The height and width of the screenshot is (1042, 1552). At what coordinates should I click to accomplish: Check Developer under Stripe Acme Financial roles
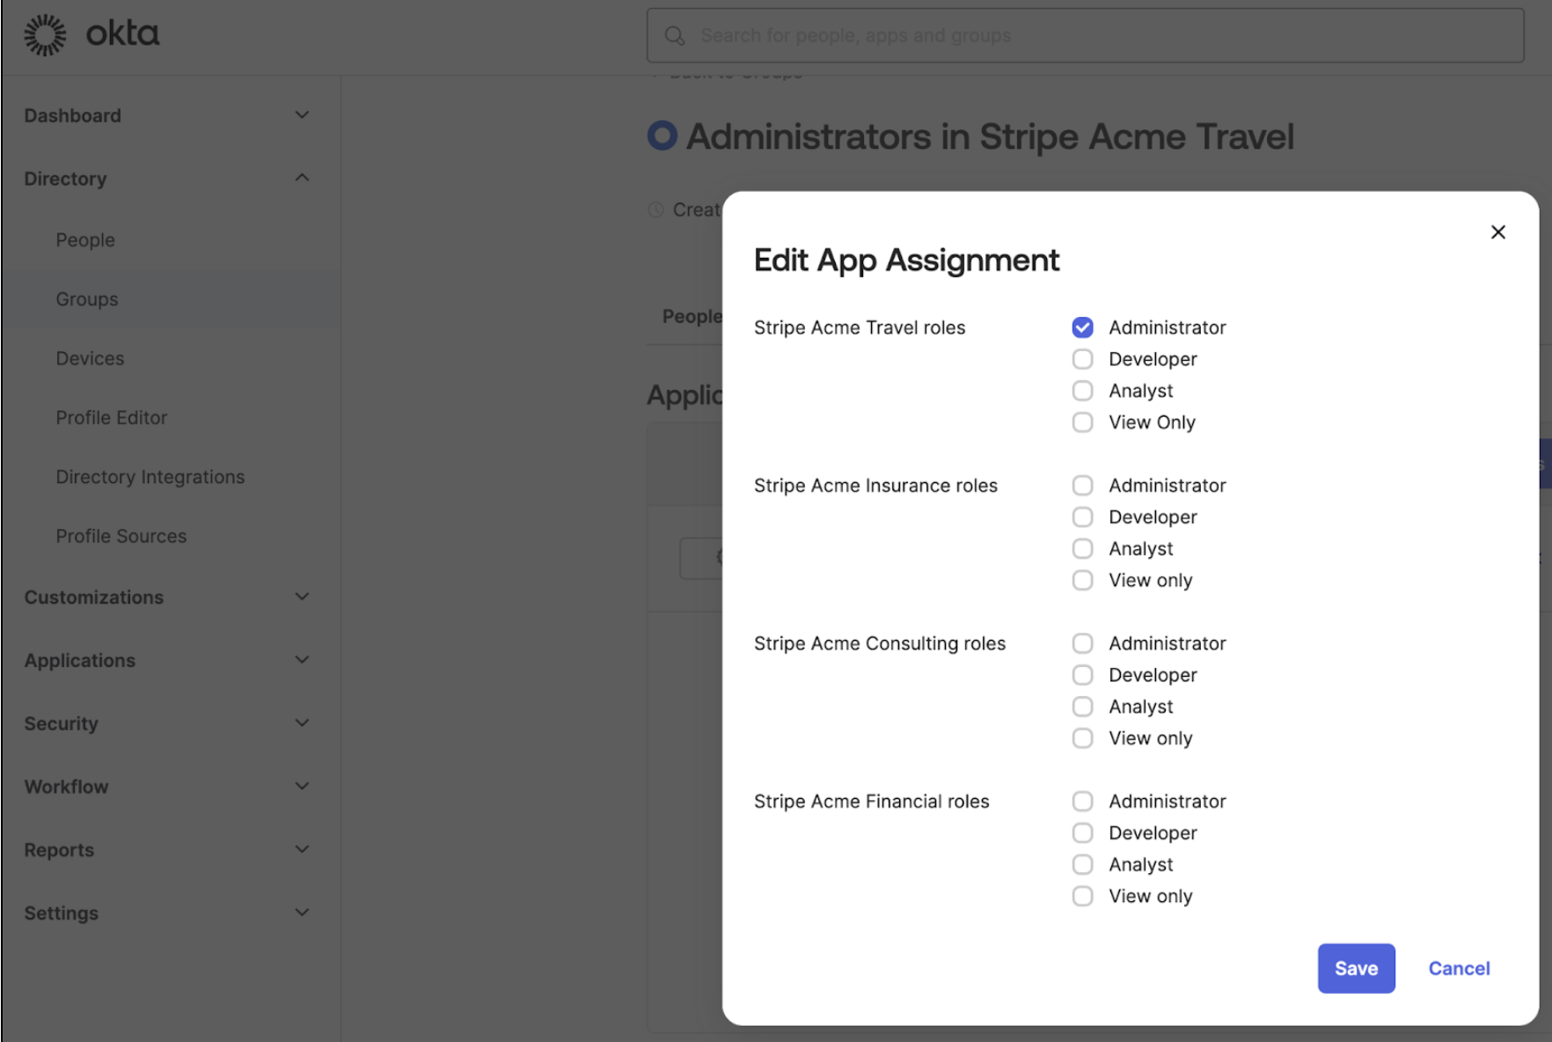tap(1082, 833)
